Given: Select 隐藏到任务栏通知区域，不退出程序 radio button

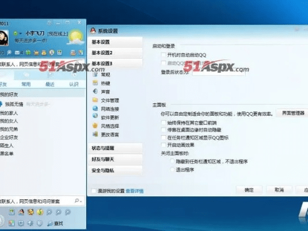Looking at the screenshot, I should click(172, 161).
